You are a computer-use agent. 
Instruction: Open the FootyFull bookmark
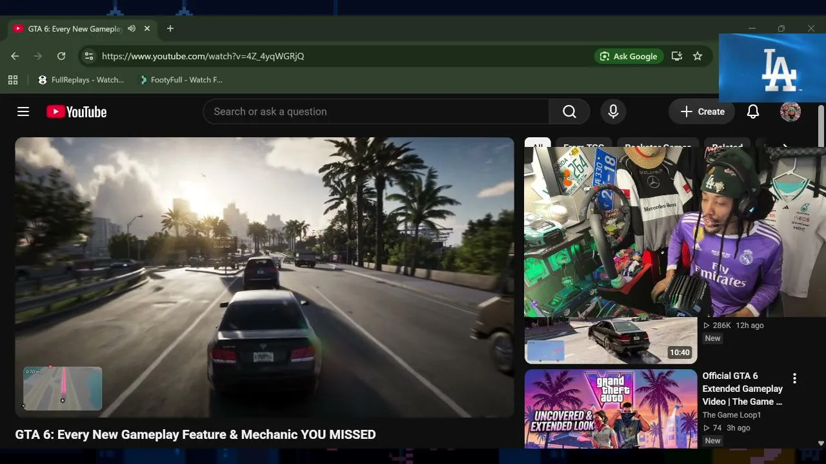(x=181, y=80)
